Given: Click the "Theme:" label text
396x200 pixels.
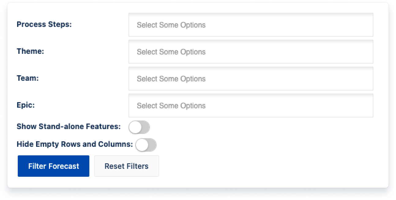Looking at the screenshot, I should pos(30,51).
